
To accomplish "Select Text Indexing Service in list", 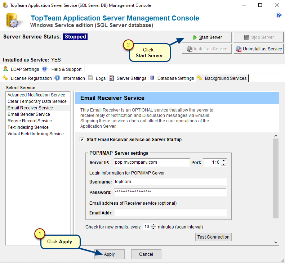I will [x=38, y=127].
